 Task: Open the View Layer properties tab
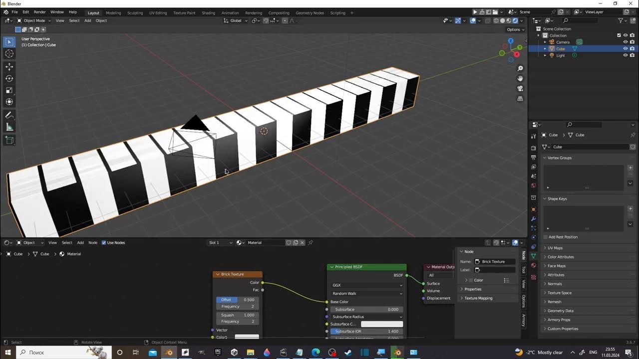coord(533,167)
